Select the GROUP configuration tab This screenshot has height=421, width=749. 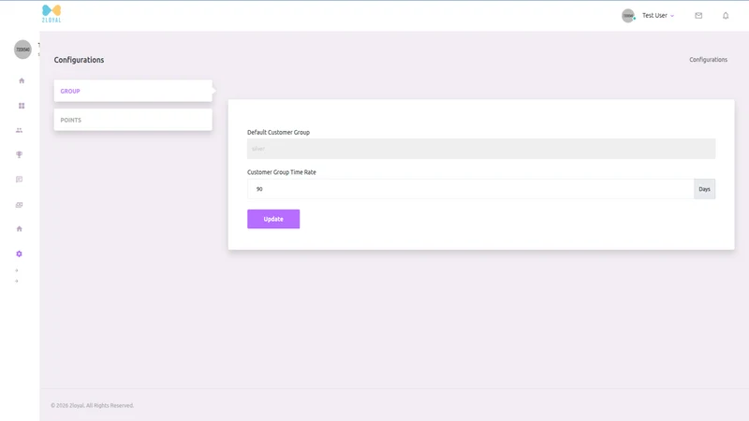(x=133, y=91)
